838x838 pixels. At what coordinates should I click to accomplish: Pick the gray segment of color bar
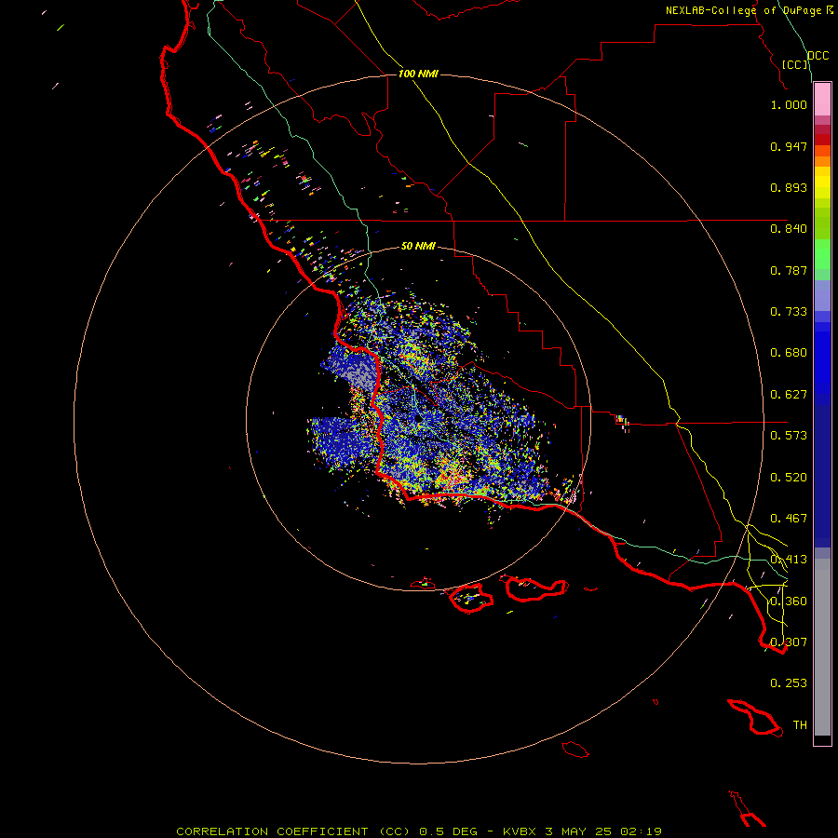click(822, 647)
